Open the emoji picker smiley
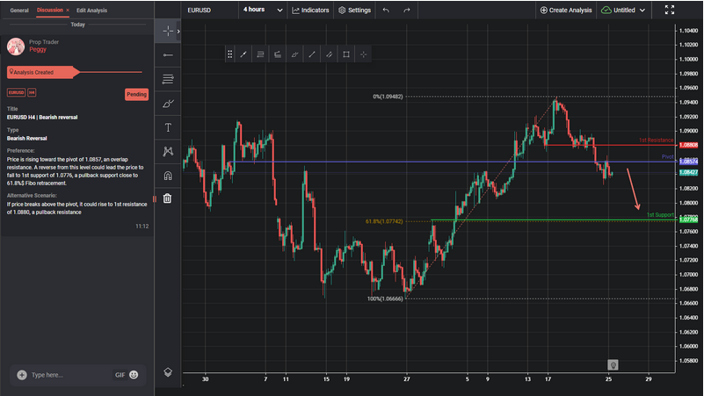704x396 pixels. pos(134,374)
